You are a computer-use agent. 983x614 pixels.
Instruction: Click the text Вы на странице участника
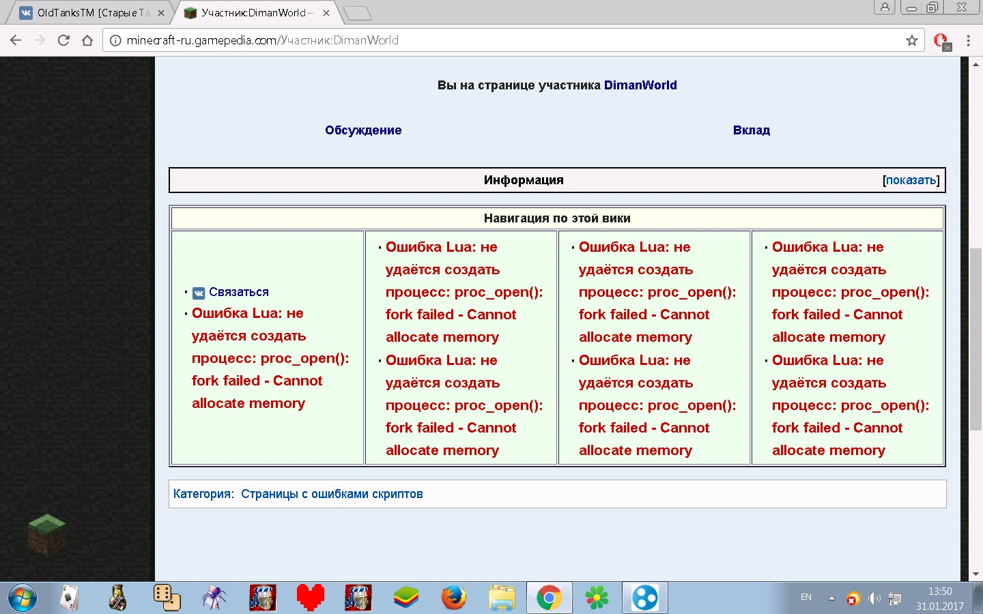tap(519, 85)
